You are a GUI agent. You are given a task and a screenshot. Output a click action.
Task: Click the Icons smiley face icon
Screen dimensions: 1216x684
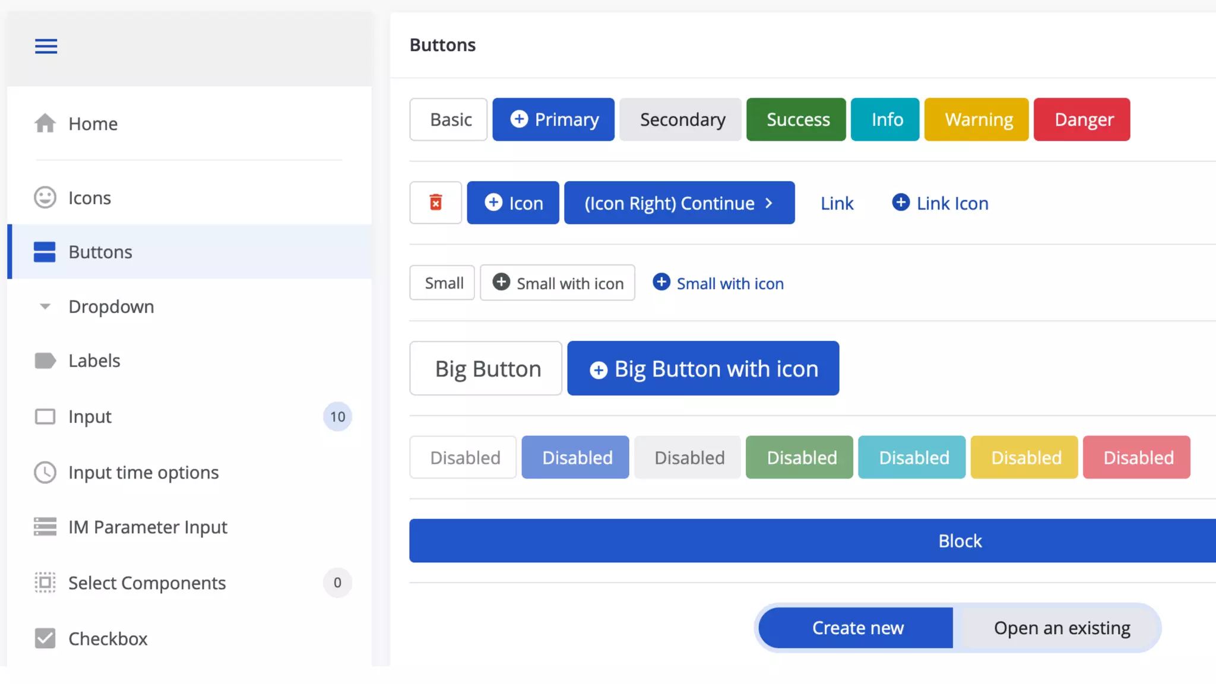[45, 198]
